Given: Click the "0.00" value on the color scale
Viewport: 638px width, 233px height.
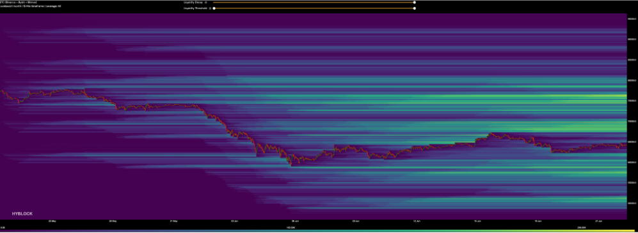Looking at the screenshot, I should 3,228.
